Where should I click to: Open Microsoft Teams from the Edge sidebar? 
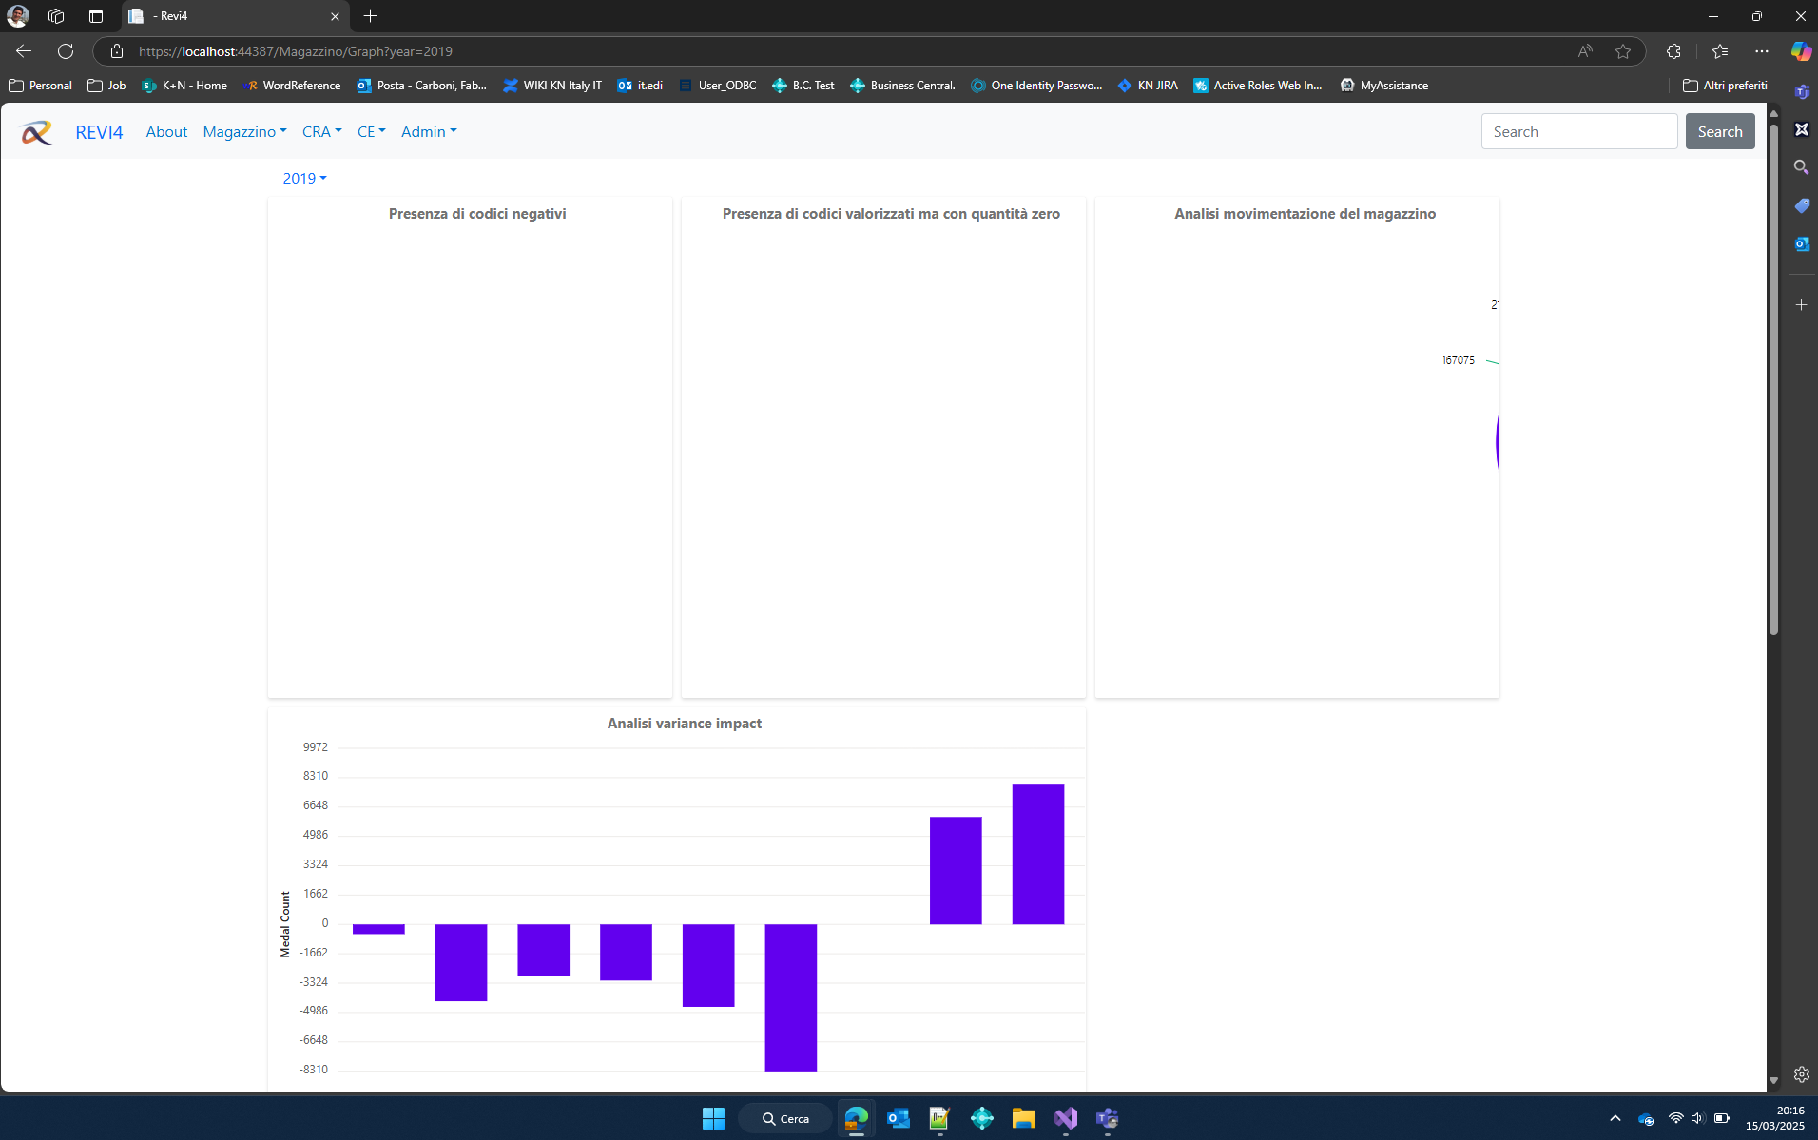(1802, 91)
